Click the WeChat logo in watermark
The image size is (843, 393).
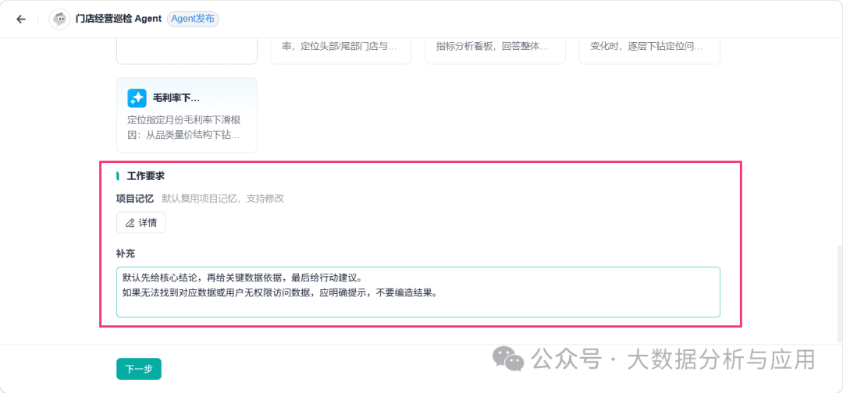click(x=509, y=358)
